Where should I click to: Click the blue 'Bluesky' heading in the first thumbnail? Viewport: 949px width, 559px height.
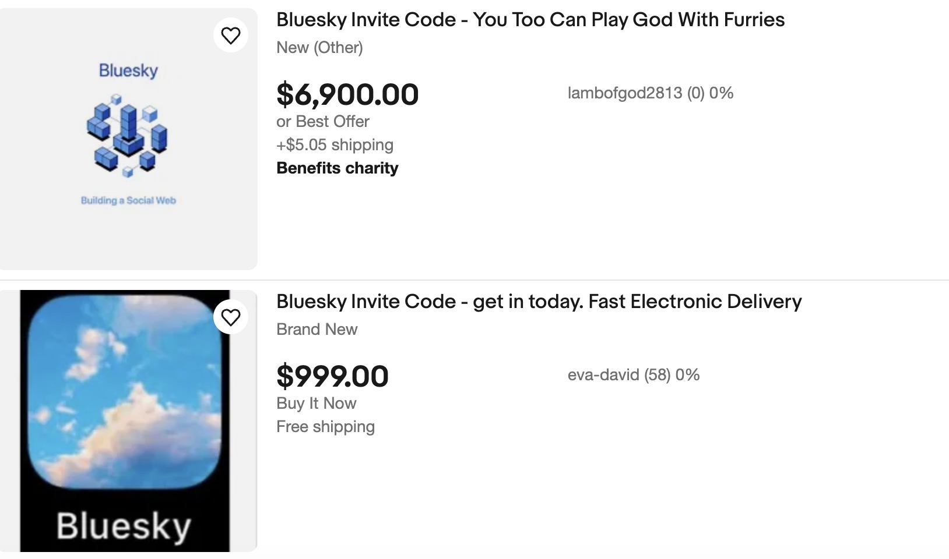click(x=128, y=70)
